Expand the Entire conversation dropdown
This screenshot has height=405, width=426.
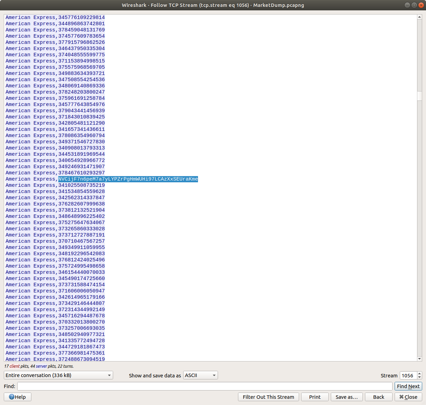pyautogui.click(x=58, y=375)
